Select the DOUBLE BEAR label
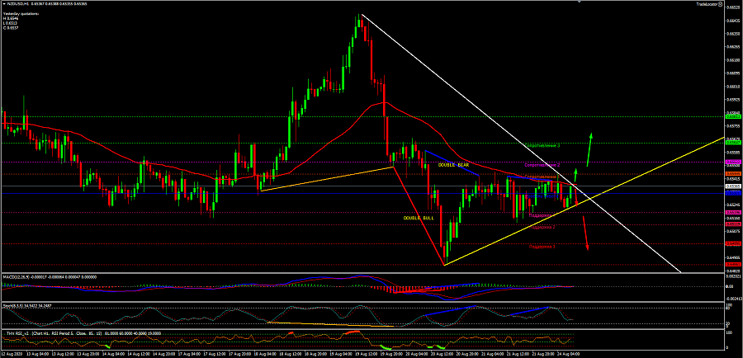 [x=453, y=165]
